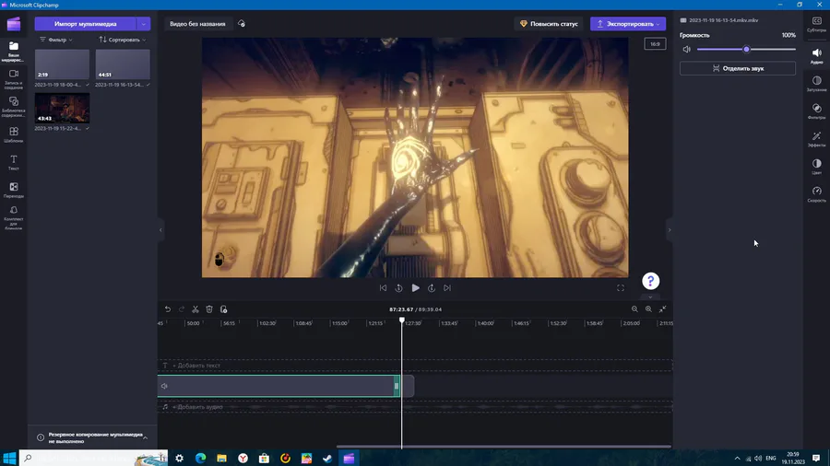Open the Brand kit sidebar tab
Viewport: 830px width, 466px height.
13,217
